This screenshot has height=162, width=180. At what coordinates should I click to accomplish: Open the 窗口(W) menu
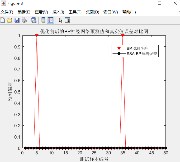tap(111, 12)
